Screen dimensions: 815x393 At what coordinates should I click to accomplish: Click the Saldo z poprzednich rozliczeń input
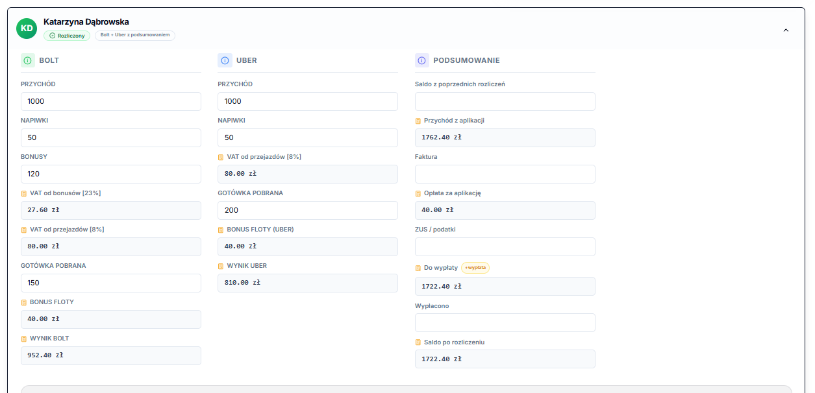[505, 101]
